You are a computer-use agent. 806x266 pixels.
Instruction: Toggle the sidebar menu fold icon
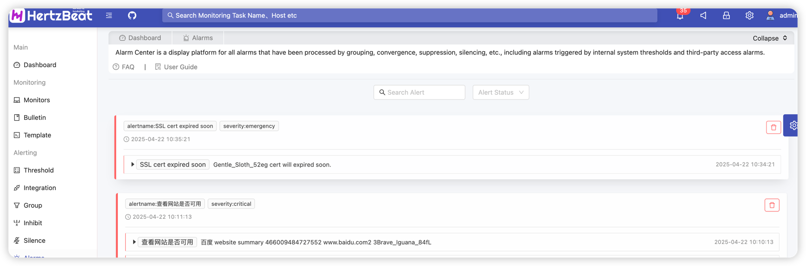pos(109,15)
